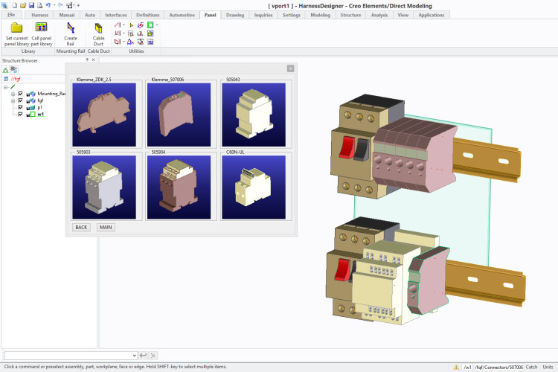Click Catch in the status bar
558x372 pixels.
[x=531, y=367]
